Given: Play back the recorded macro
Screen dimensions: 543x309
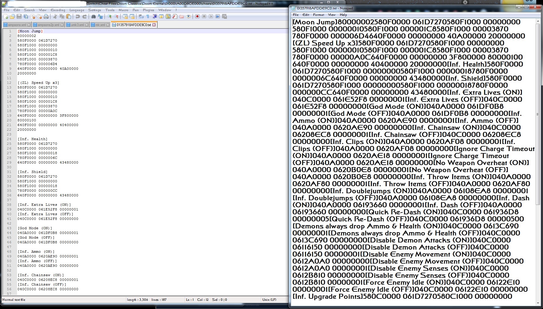Looking at the screenshot, I should 211,16.
